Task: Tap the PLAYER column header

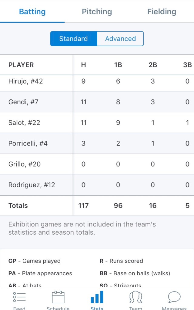Action: click(x=21, y=65)
